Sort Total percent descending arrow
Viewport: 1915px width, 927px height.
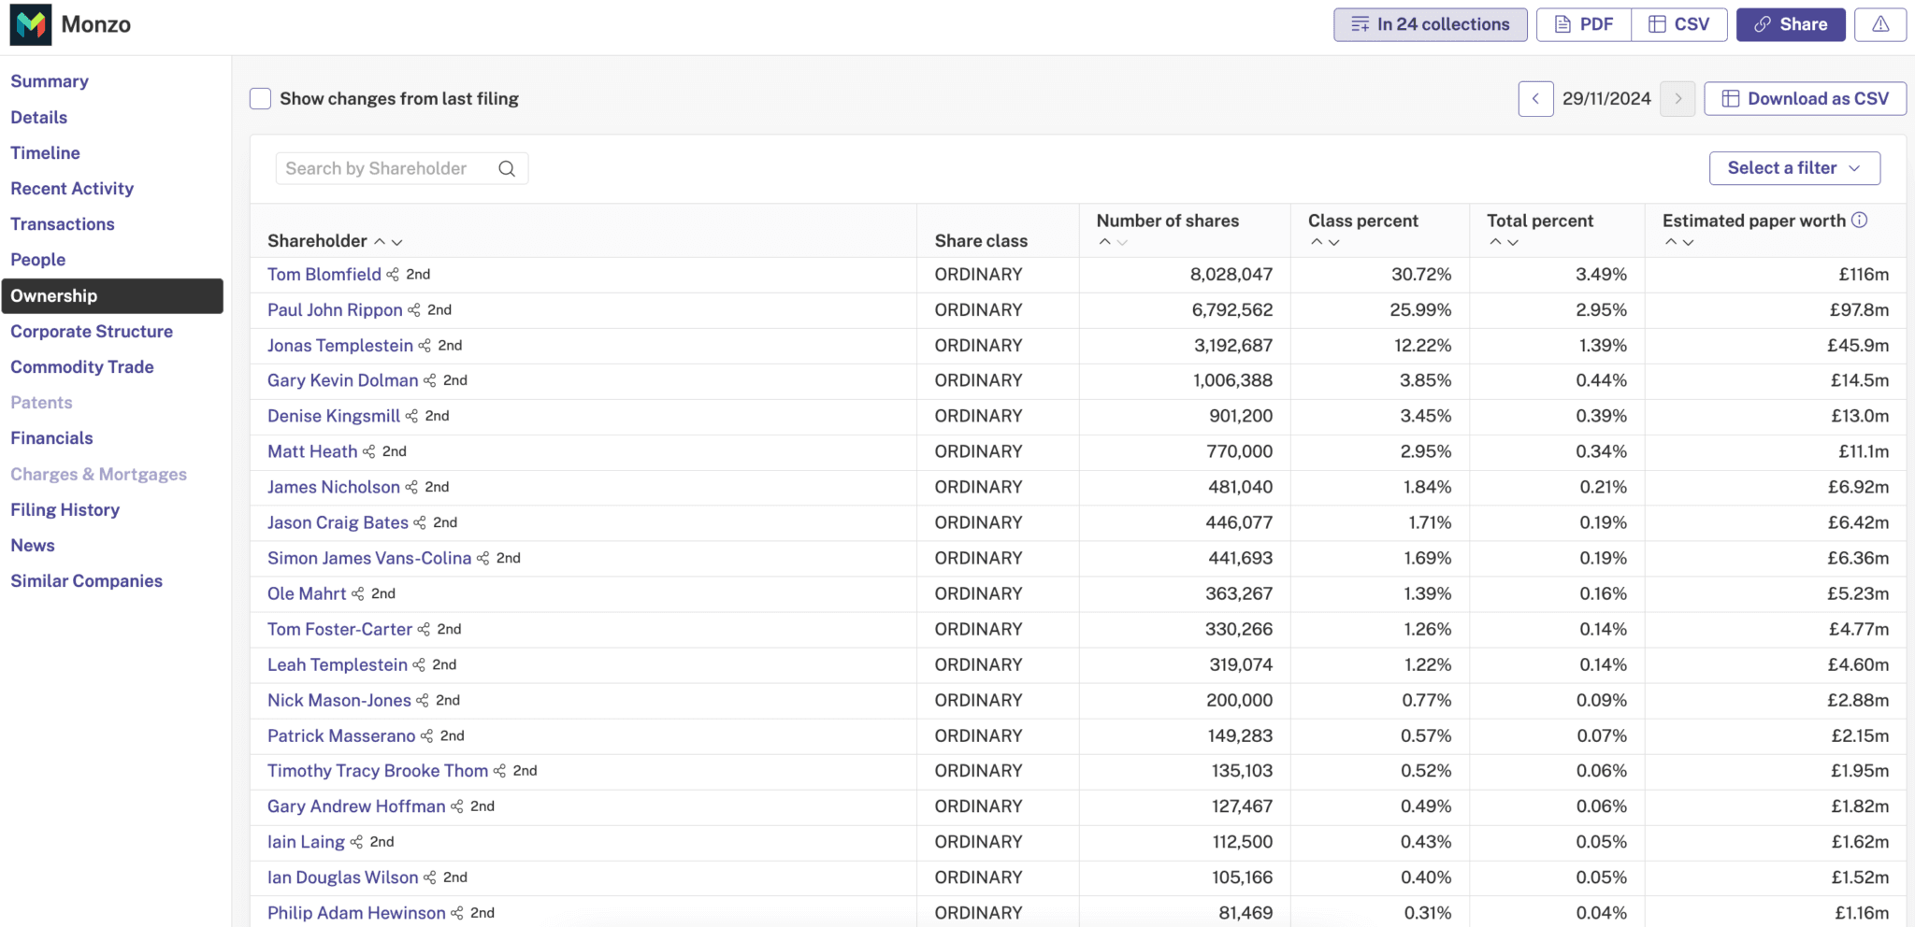[x=1513, y=242]
